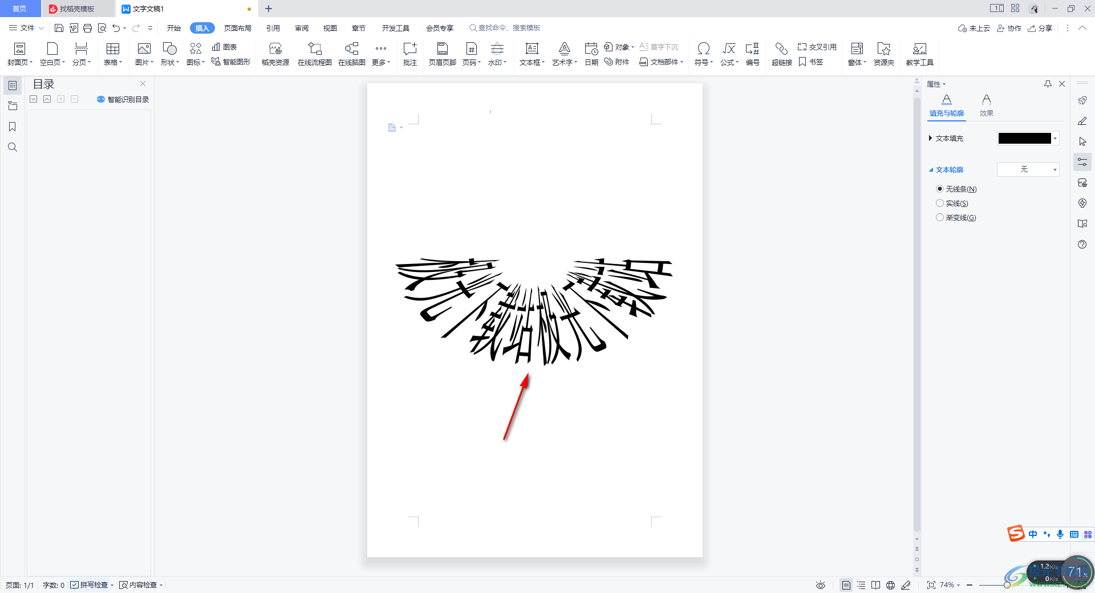Switch to outline view
The image size is (1095, 593).
[861, 585]
